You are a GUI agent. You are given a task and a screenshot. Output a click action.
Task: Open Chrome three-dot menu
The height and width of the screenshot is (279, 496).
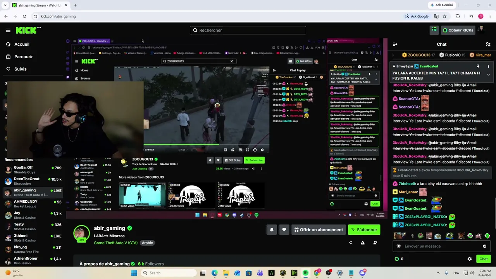490,16
